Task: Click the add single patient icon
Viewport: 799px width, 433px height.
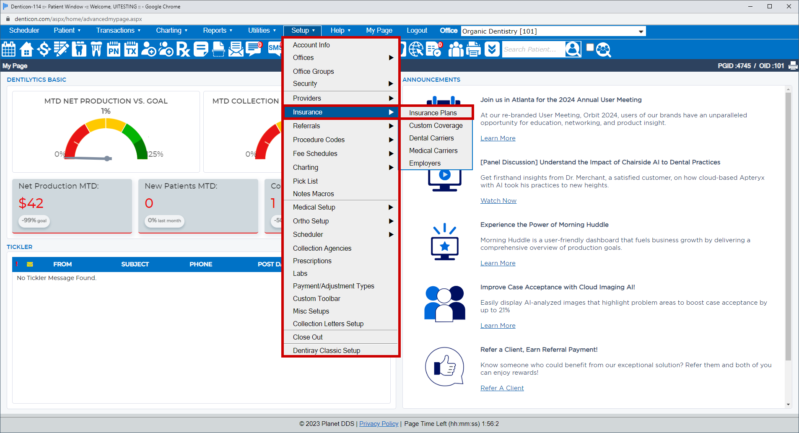Action: pos(148,49)
